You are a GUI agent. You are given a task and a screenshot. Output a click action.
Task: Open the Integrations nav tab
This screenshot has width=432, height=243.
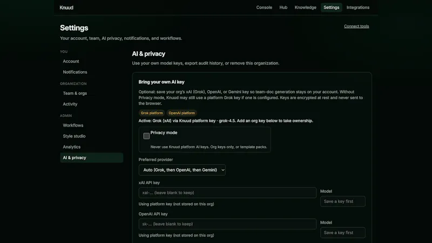pos(358,8)
